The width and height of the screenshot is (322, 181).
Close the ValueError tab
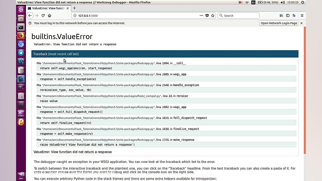click(67, 8)
